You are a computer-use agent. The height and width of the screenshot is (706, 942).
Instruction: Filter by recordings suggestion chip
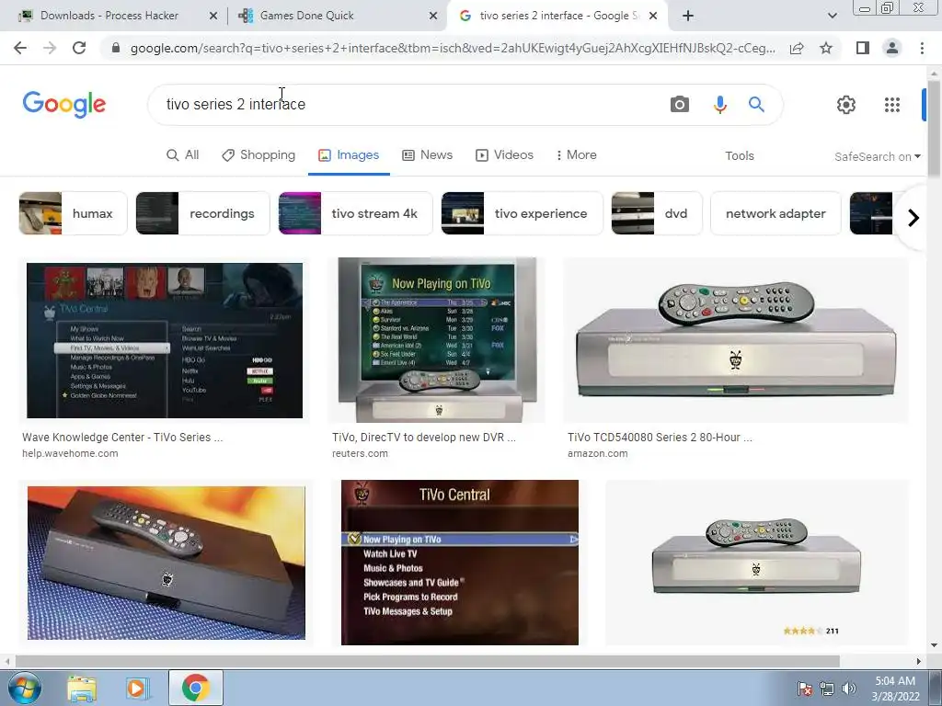pyautogui.click(x=203, y=213)
